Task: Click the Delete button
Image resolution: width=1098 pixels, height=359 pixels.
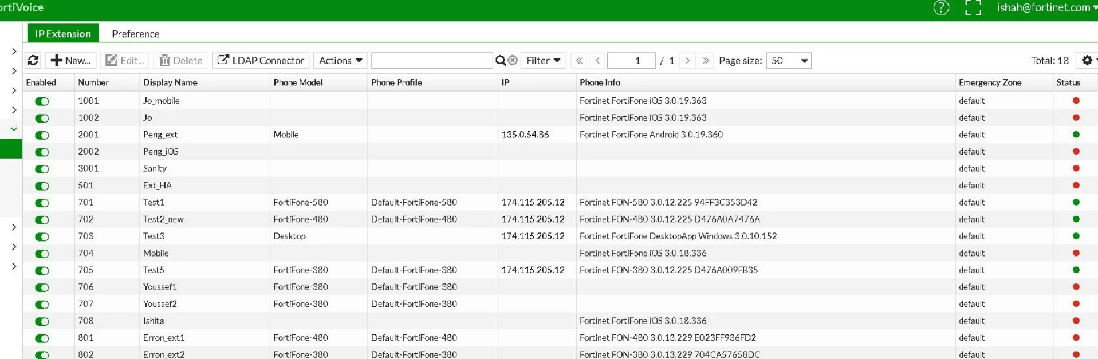Action: tap(180, 60)
